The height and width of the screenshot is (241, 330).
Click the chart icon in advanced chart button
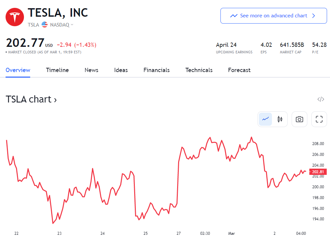pyautogui.click(x=234, y=16)
